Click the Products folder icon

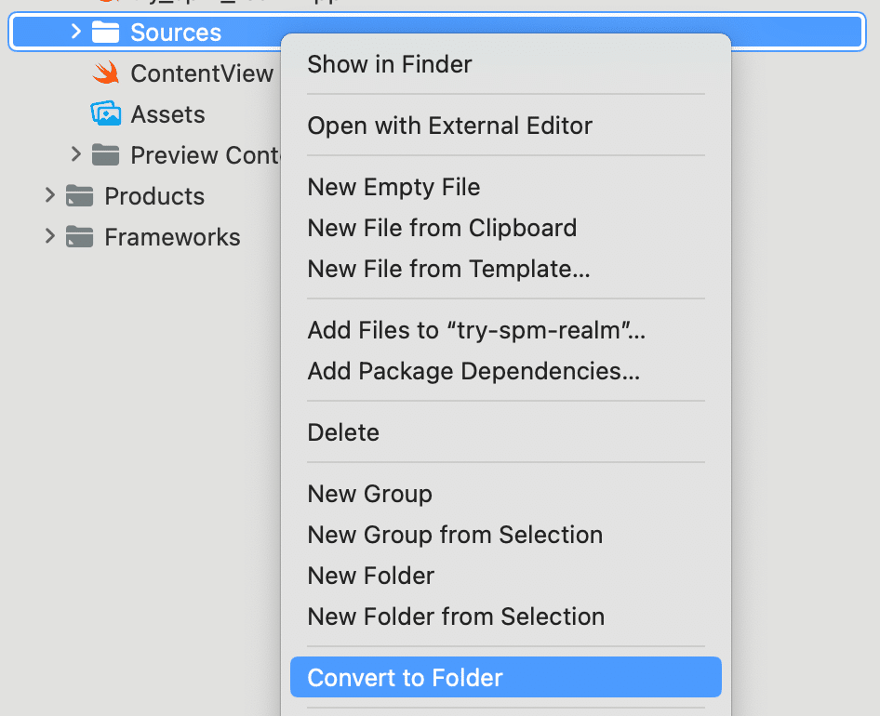pyautogui.click(x=78, y=195)
